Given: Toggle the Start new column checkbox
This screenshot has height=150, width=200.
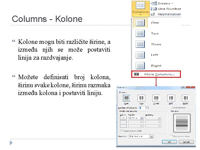Looking at the screenshot, I should point(171,136).
